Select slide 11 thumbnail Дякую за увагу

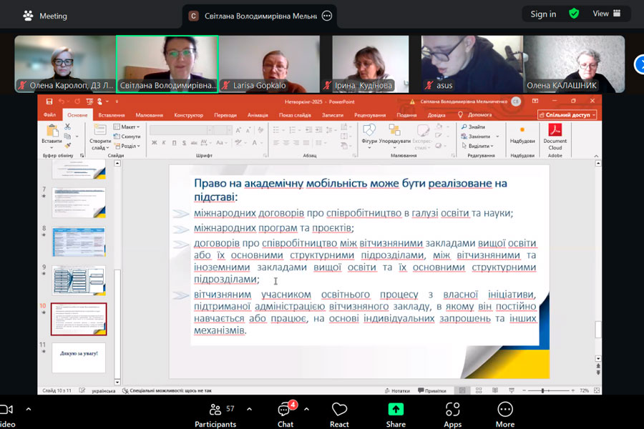tap(79, 357)
